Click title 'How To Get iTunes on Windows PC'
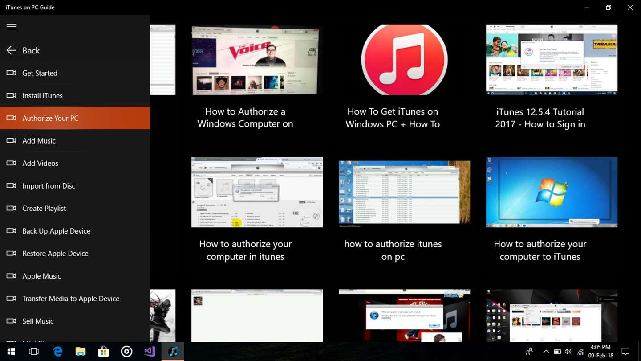This screenshot has width=641, height=361. (x=393, y=118)
